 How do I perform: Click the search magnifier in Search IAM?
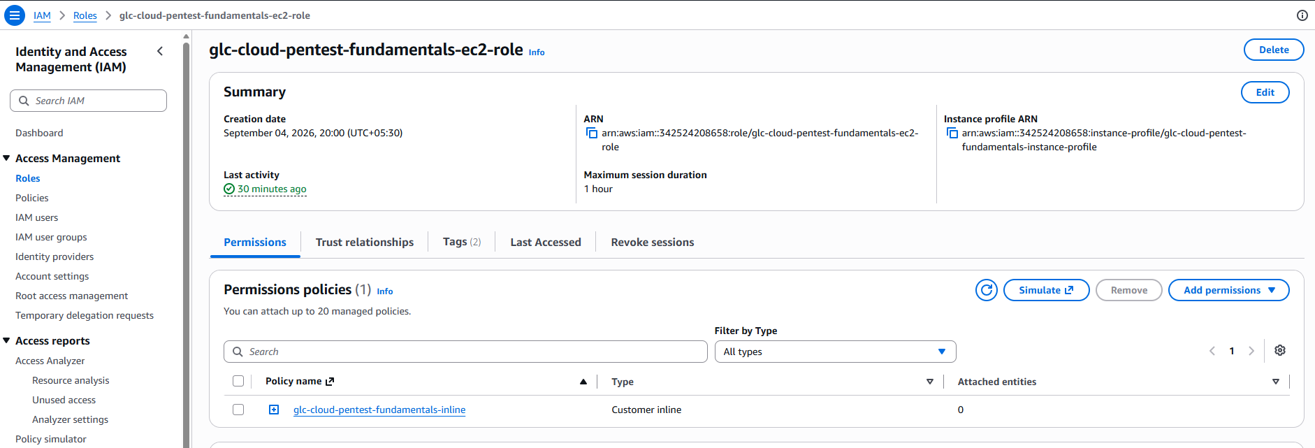24,101
